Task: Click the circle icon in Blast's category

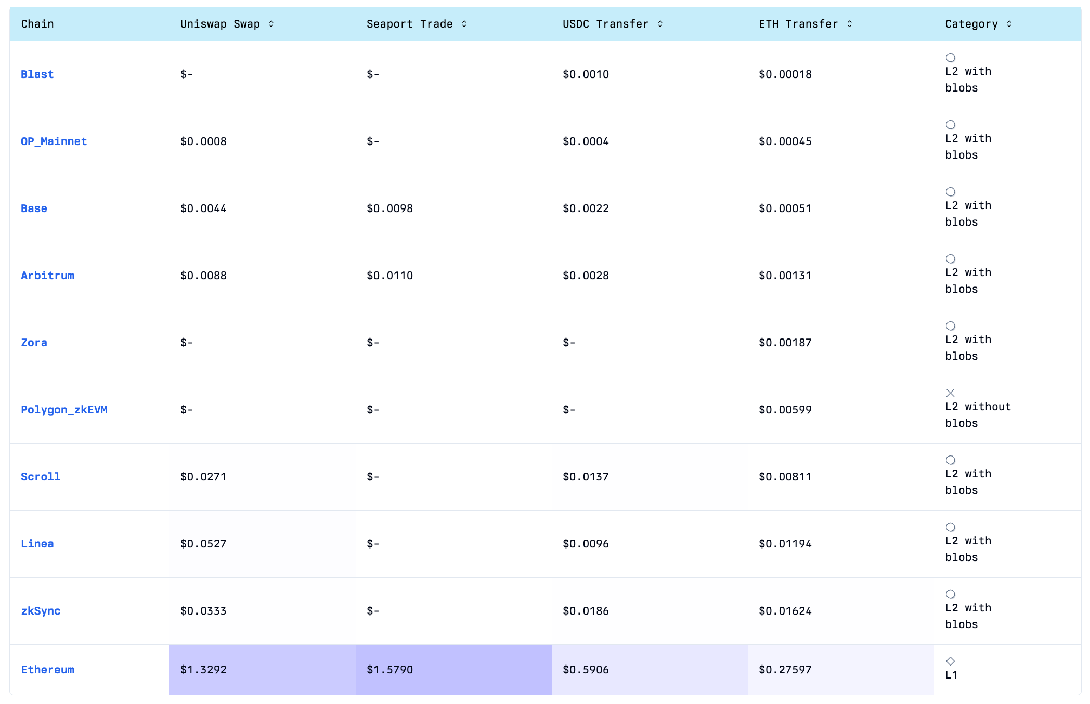Action: [x=950, y=58]
